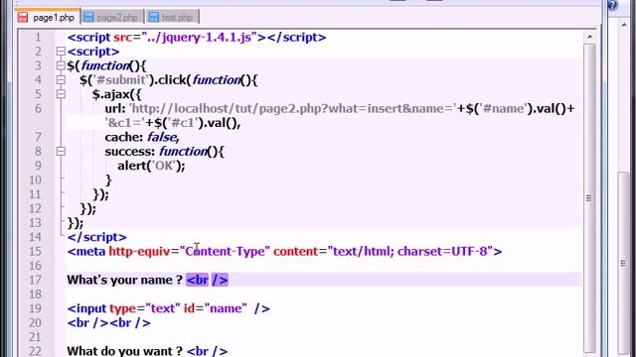Click the closing </script> tag
This screenshot has height=357, width=636.
pos(97,237)
